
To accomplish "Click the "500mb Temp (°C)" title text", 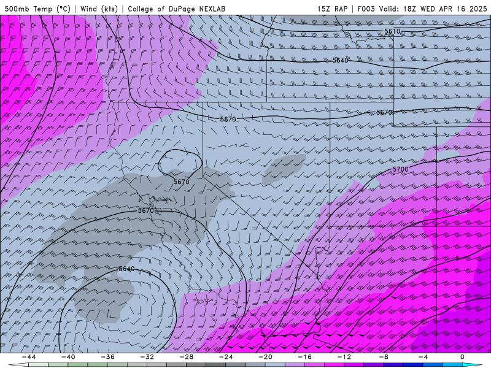I will [x=37, y=9].
